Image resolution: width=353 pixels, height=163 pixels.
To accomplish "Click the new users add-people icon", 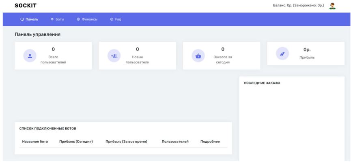I will pos(114,56).
